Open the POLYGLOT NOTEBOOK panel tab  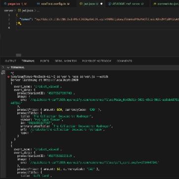(x=97, y=61)
